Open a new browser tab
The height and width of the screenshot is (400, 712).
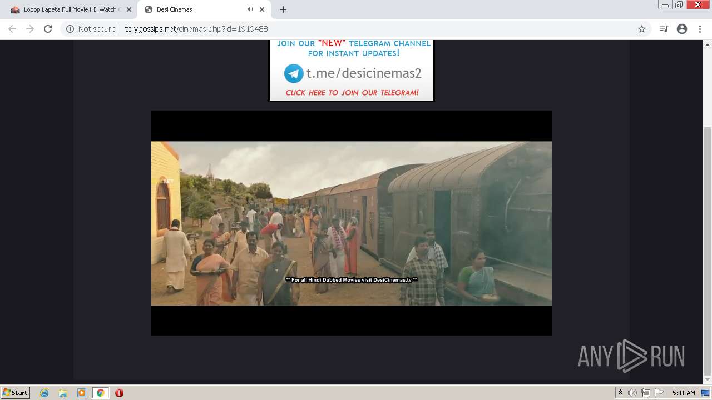[x=283, y=9]
